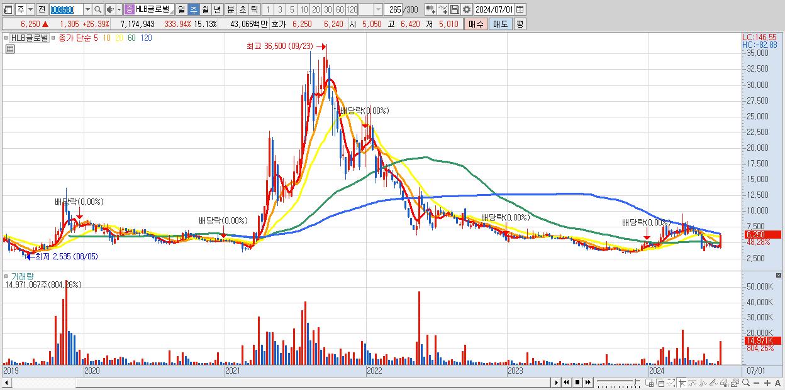Click the date field 2024/07/01
Image resolution: width=785 pixels, height=390 pixels.
tap(494, 9)
